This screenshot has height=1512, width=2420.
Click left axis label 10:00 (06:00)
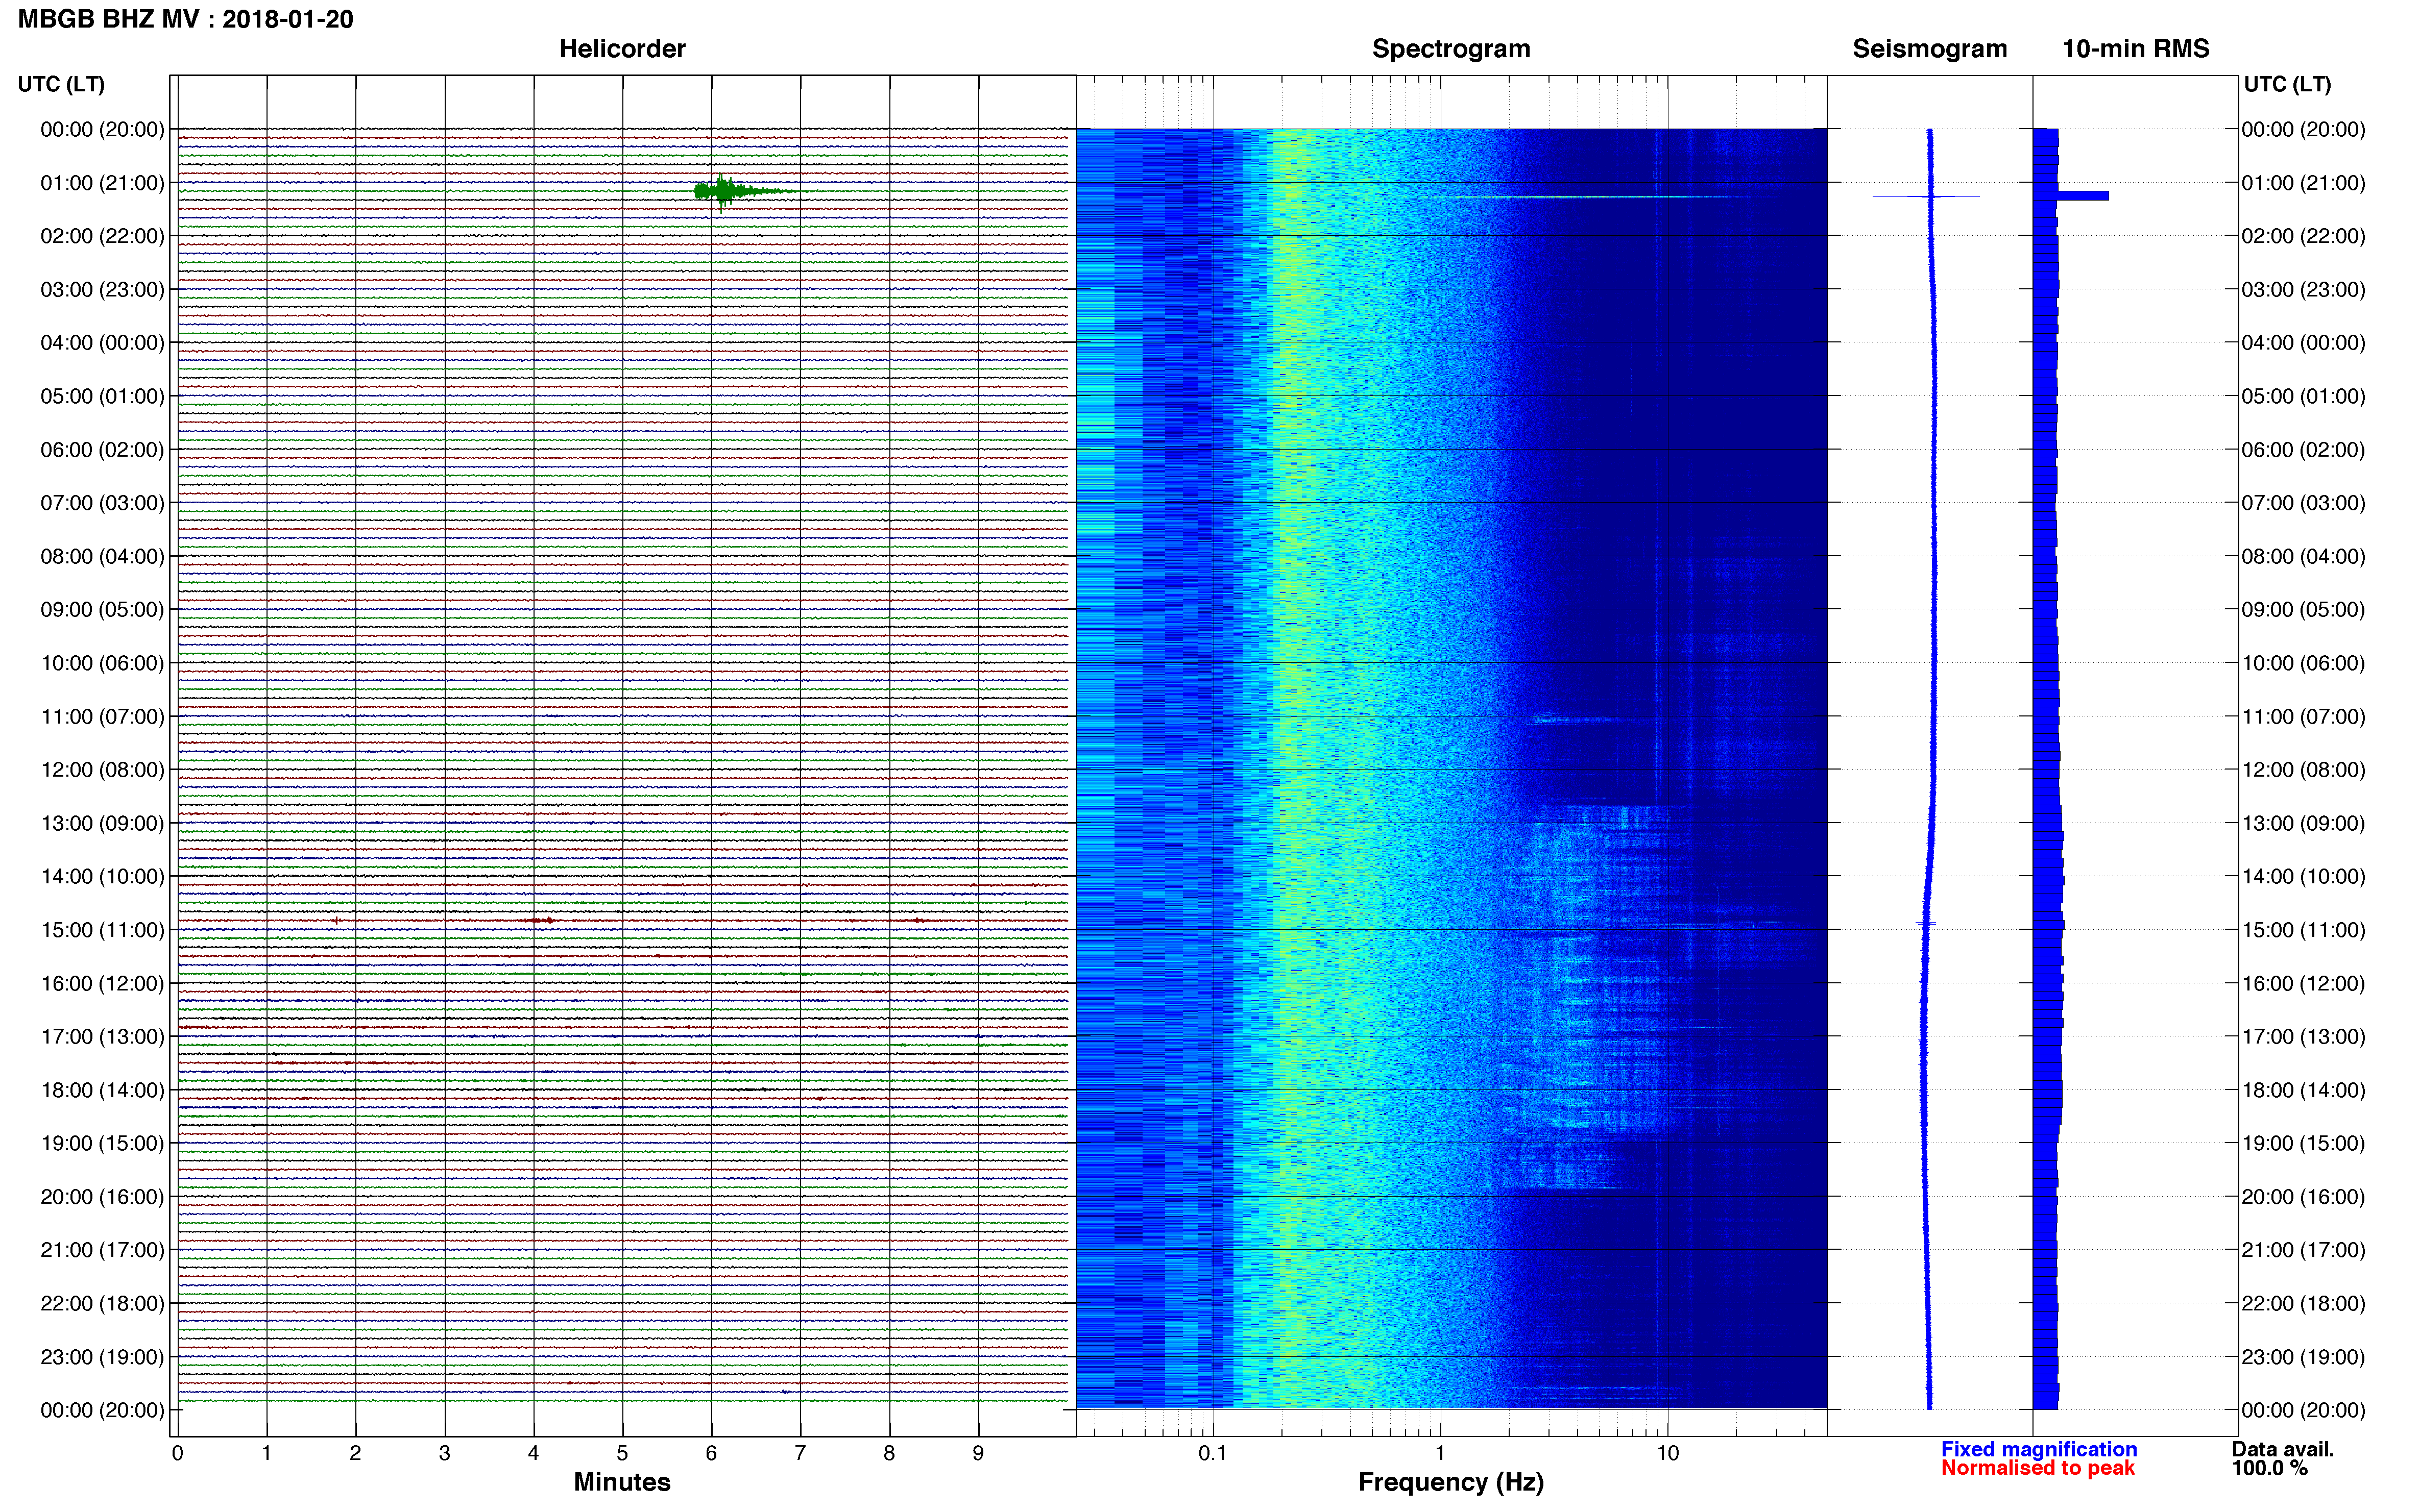pyautogui.click(x=102, y=663)
